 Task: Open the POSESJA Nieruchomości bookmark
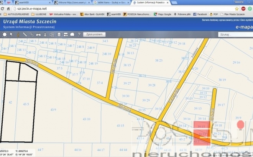(x=137, y=14)
